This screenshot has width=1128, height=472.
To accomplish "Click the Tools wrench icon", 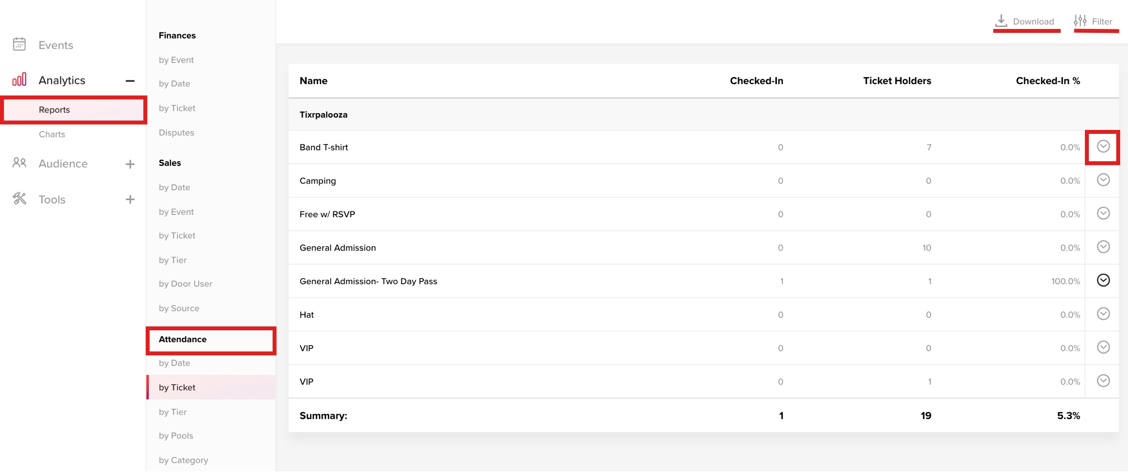I will (19, 199).
